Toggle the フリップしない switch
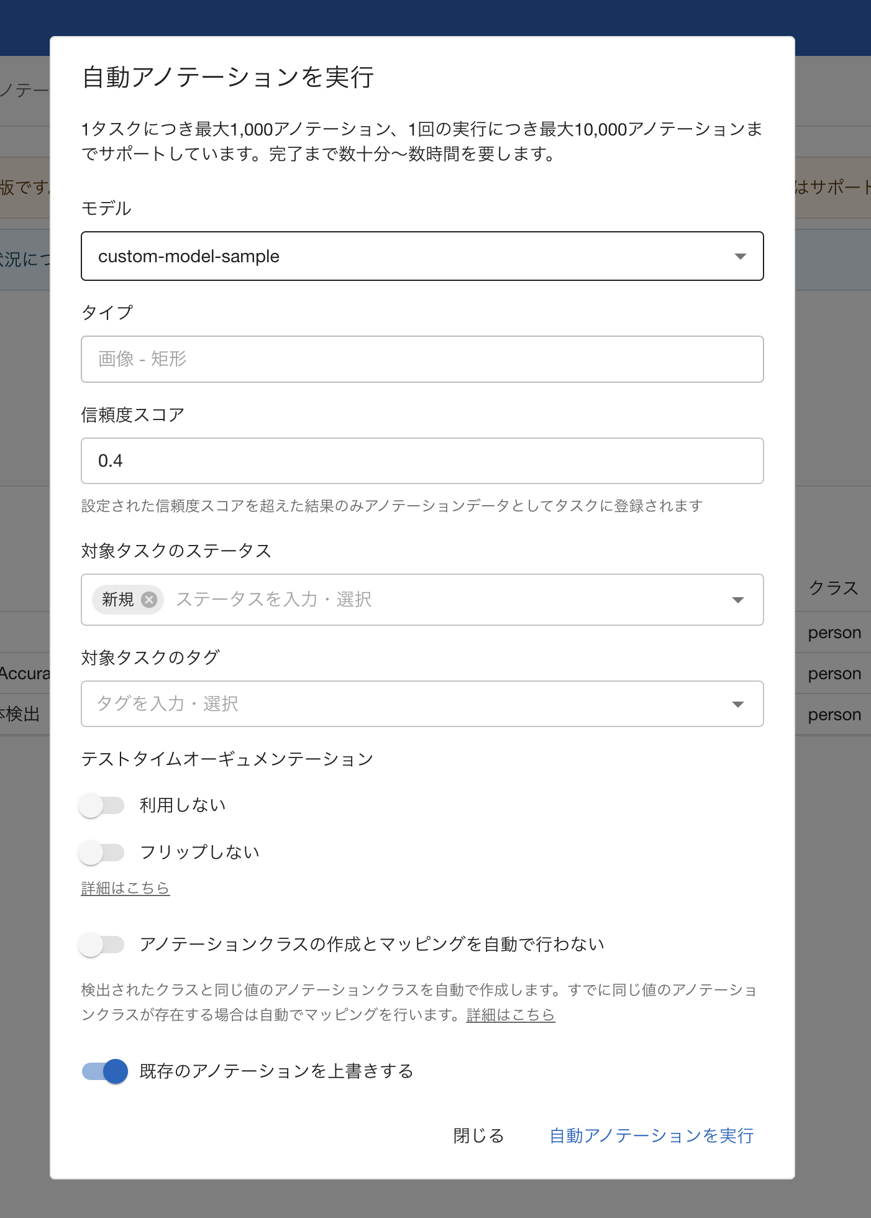Image resolution: width=871 pixels, height=1218 pixels. pos(102,853)
